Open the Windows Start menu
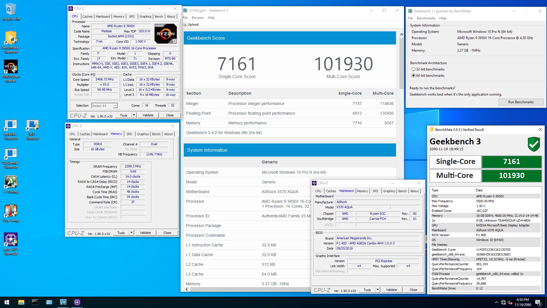This screenshot has height=308, width=547. (7, 302)
